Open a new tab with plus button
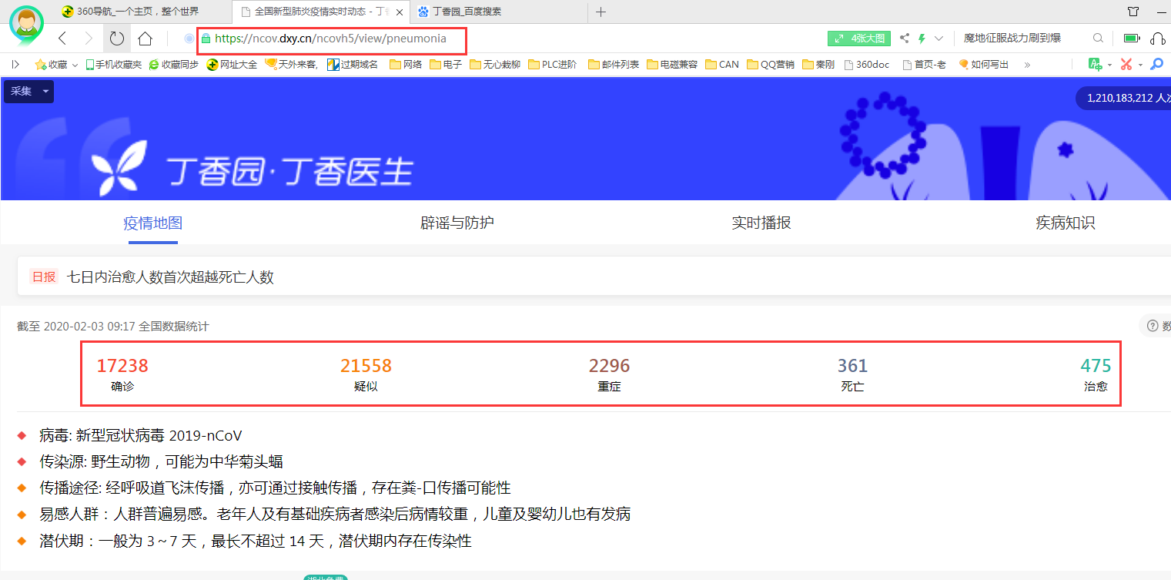This screenshot has width=1171, height=580. (x=601, y=12)
